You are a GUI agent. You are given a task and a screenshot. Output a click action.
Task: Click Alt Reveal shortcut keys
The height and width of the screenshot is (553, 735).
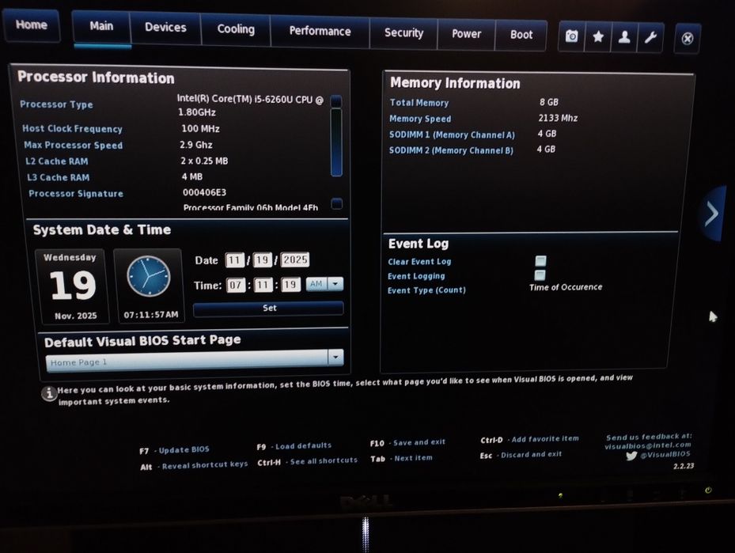click(x=194, y=465)
